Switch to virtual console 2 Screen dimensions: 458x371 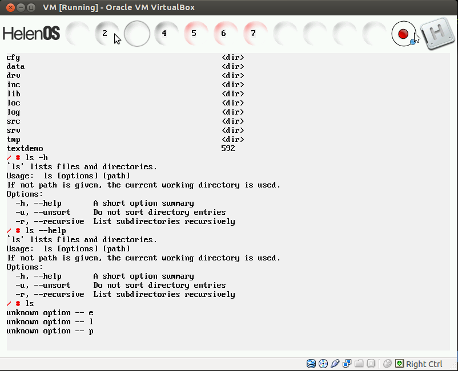click(x=106, y=34)
